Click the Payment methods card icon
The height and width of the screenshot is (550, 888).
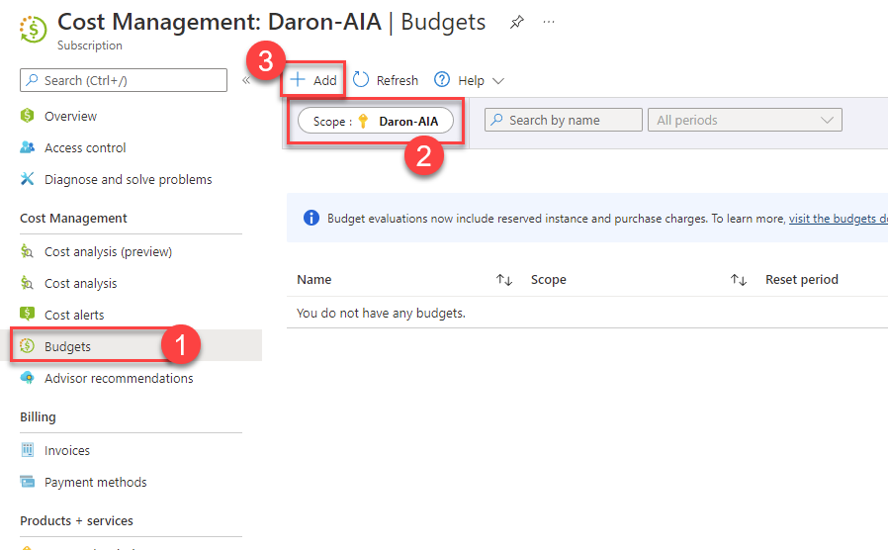click(27, 482)
